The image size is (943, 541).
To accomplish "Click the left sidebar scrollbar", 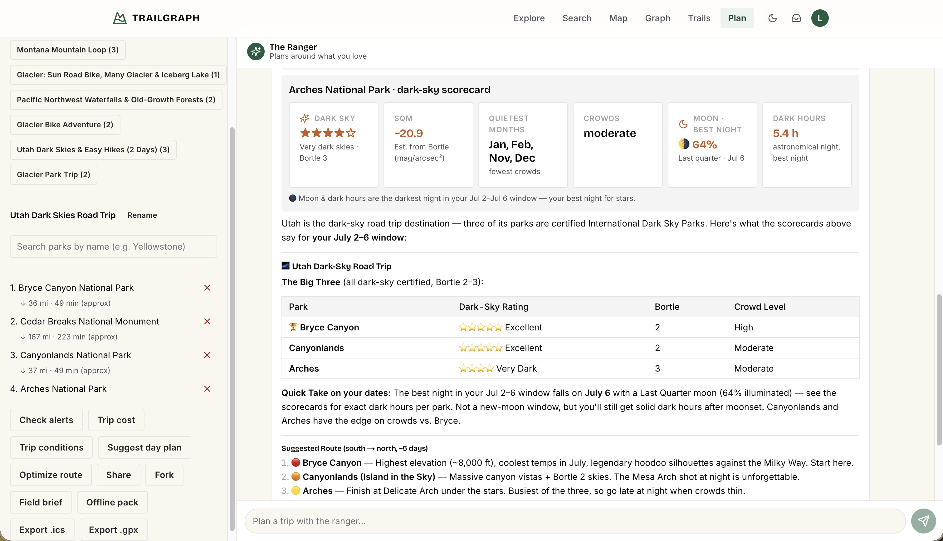I will pyautogui.click(x=232, y=329).
